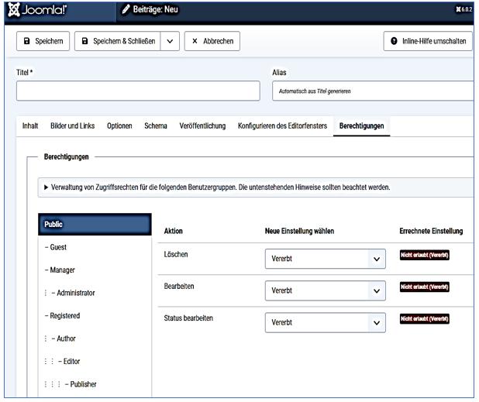Click Speichern & Schließen button
This screenshot has height=402, width=479.
click(x=117, y=41)
